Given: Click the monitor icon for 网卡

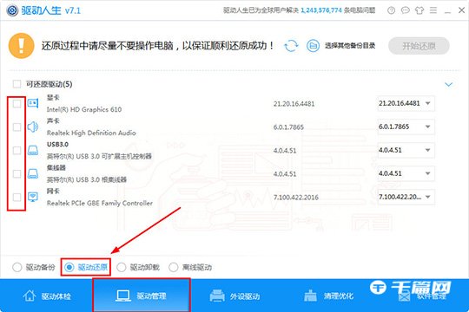Looking at the screenshot, I should coord(33,197).
